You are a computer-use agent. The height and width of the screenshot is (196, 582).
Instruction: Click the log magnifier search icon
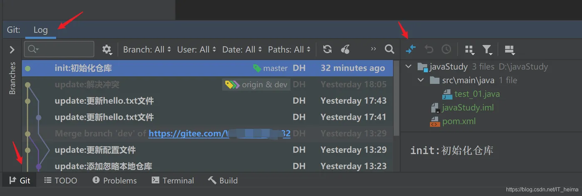390,49
